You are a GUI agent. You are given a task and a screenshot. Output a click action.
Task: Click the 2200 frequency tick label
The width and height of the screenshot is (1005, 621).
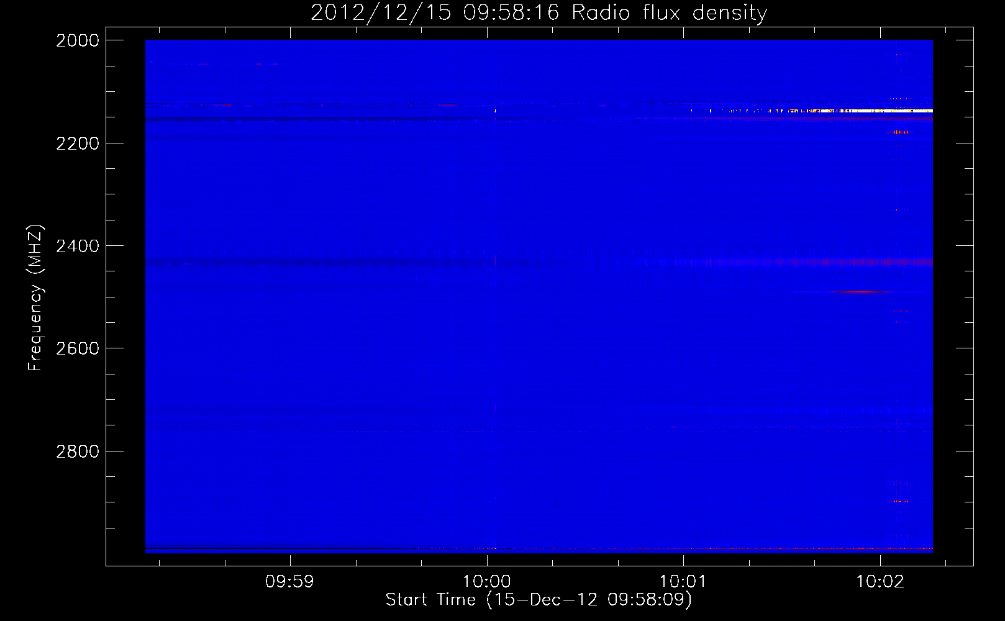[x=78, y=143]
